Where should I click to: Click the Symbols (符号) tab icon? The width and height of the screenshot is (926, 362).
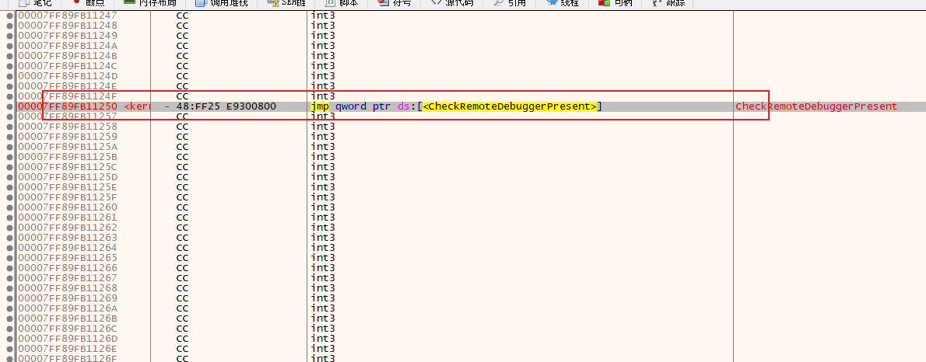[x=384, y=3]
